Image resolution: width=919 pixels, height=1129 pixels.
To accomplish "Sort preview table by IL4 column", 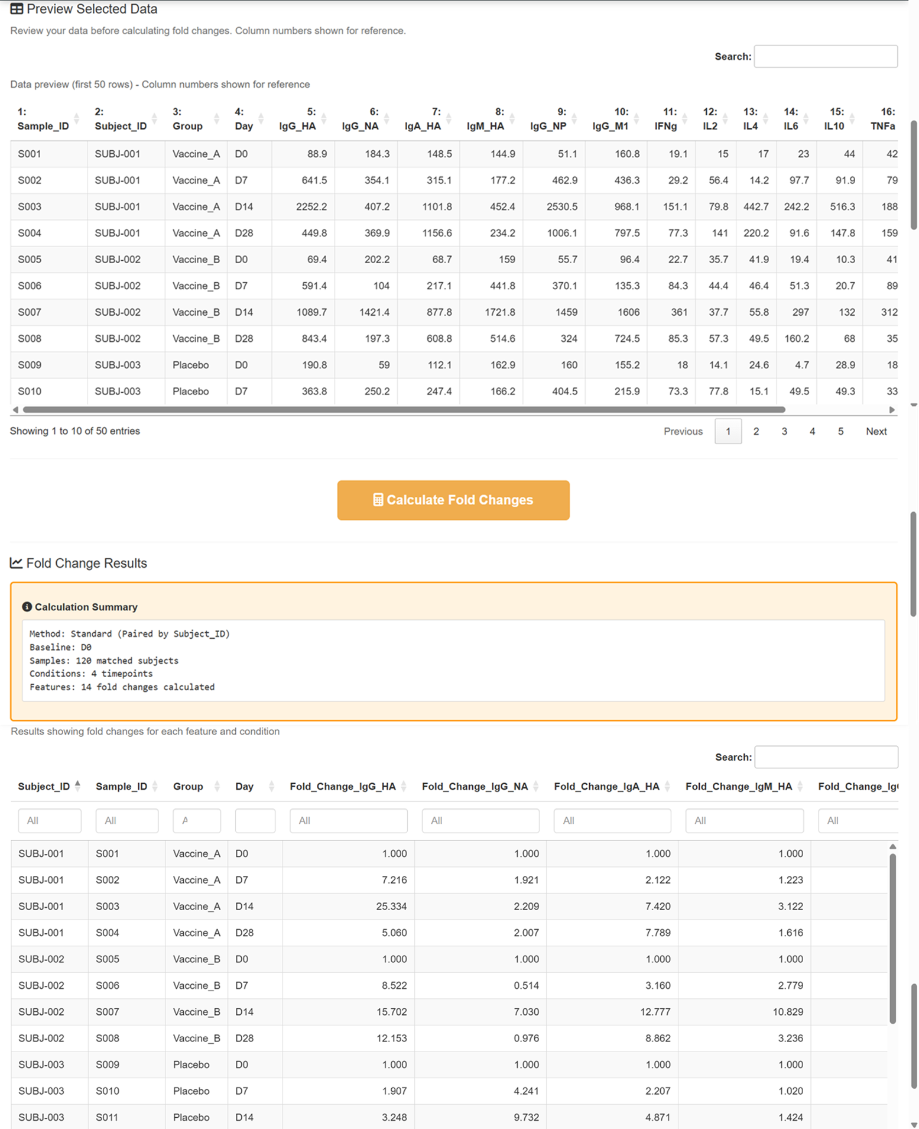I will pyautogui.click(x=756, y=119).
